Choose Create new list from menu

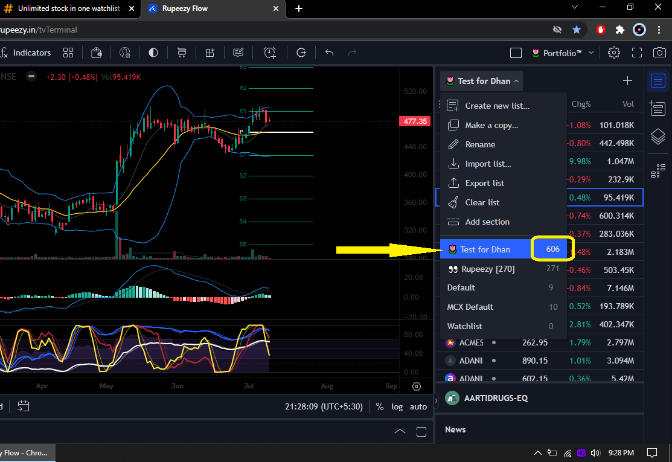[503, 106]
